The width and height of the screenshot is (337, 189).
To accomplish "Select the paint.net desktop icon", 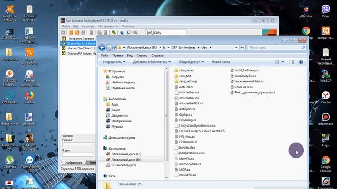I will click(29, 119).
